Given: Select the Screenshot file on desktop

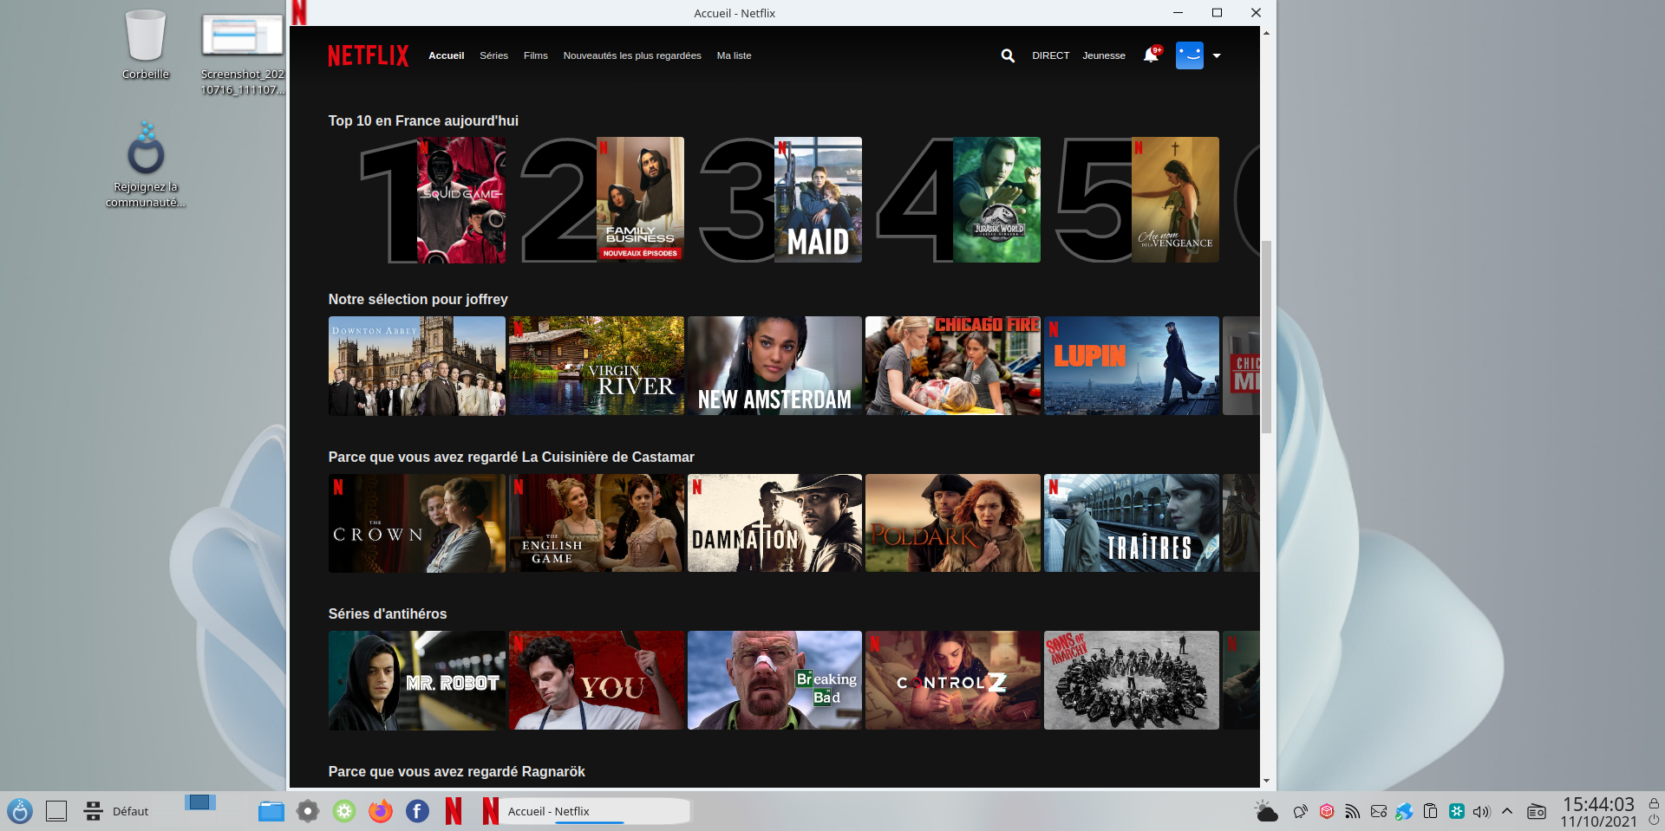Looking at the screenshot, I should [x=242, y=52].
